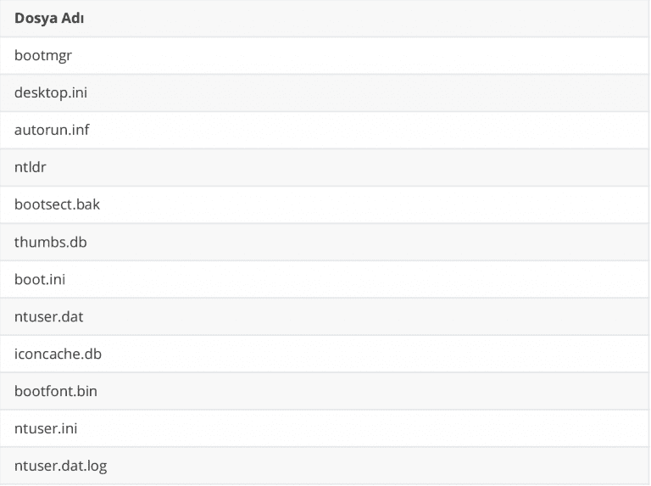The image size is (651, 486).
Task: Click the Dosya Adı column header
Action: click(x=47, y=18)
